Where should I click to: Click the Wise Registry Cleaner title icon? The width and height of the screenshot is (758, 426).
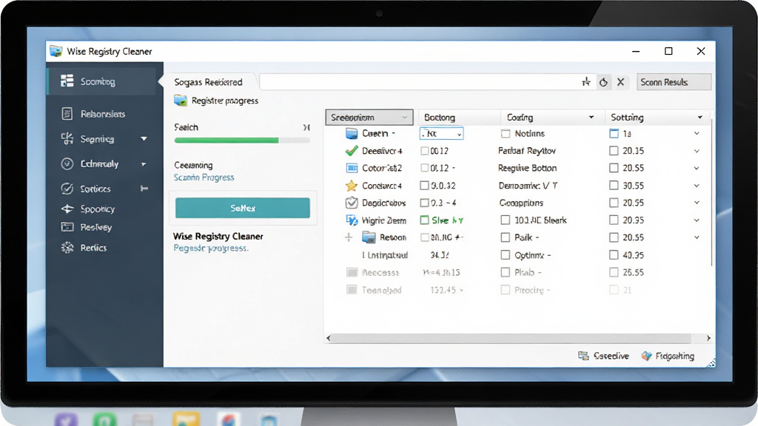point(56,51)
